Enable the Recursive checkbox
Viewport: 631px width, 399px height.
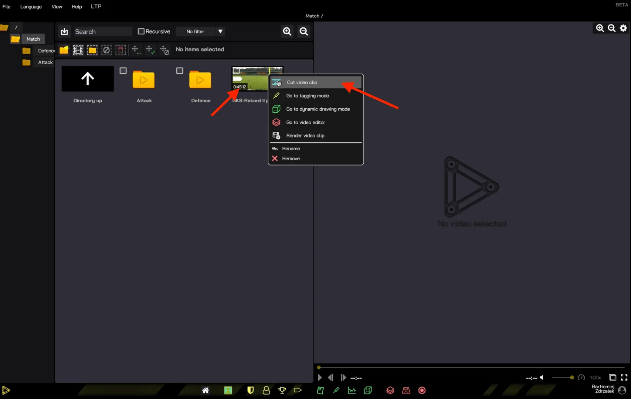coord(141,31)
